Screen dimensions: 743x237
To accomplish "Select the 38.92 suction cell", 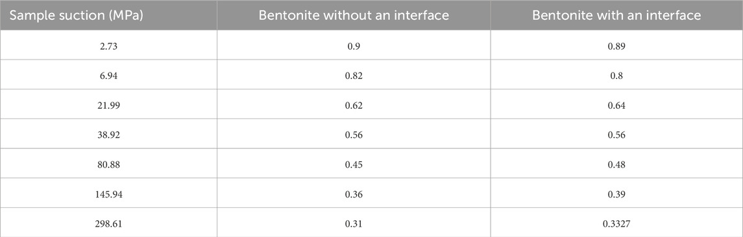I will [108, 134].
